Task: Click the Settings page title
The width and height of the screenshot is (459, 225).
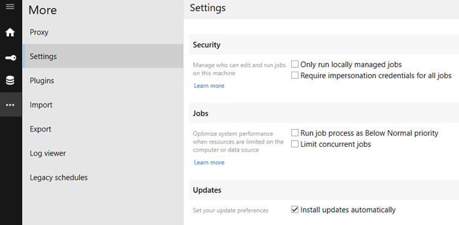Action: [x=207, y=8]
